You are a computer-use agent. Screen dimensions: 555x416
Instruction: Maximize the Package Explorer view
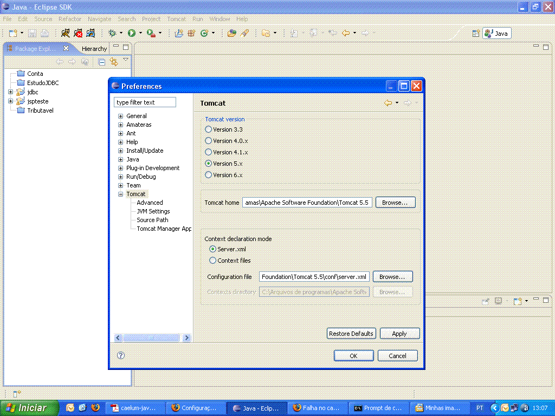[x=126, y=47]
